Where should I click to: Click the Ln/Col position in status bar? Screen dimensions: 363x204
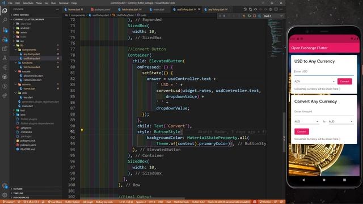coord(126,202)
